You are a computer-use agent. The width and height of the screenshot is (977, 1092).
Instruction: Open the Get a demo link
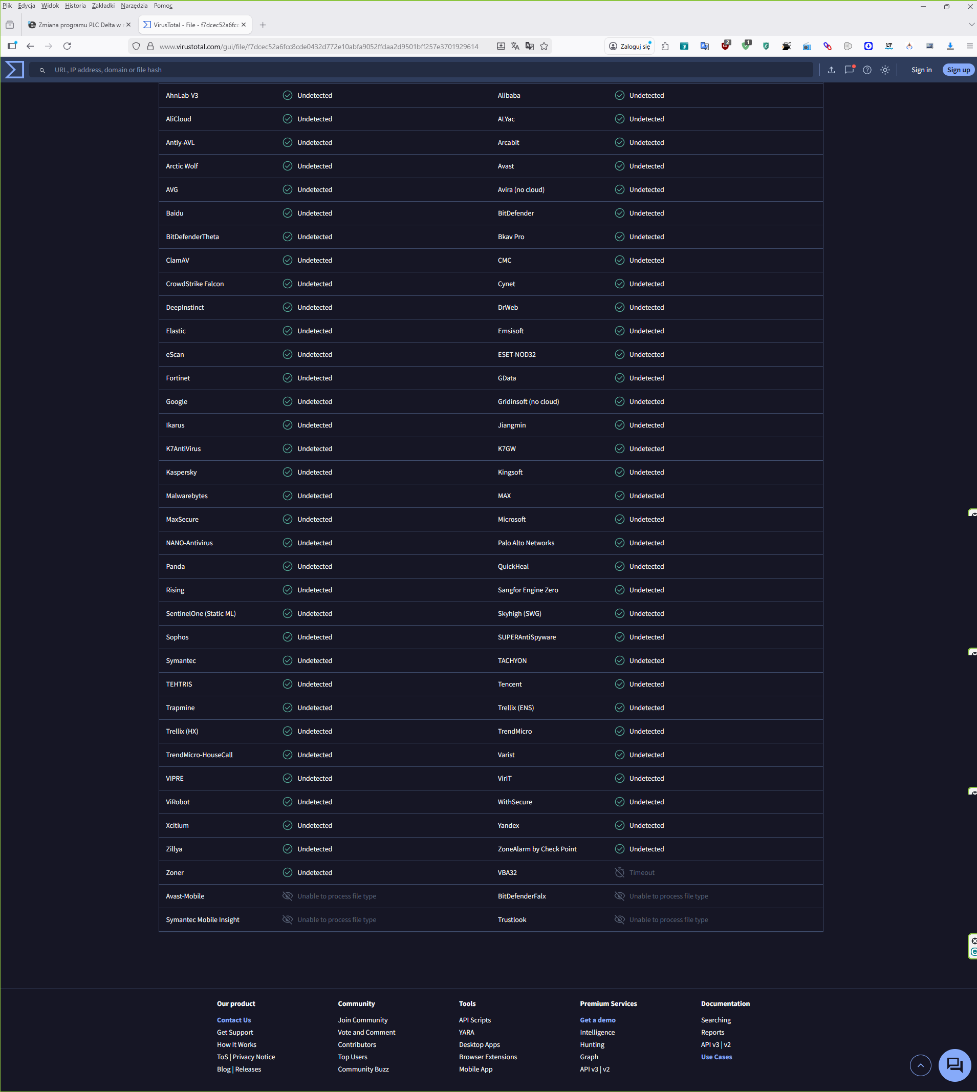[x=597, y=1020]
